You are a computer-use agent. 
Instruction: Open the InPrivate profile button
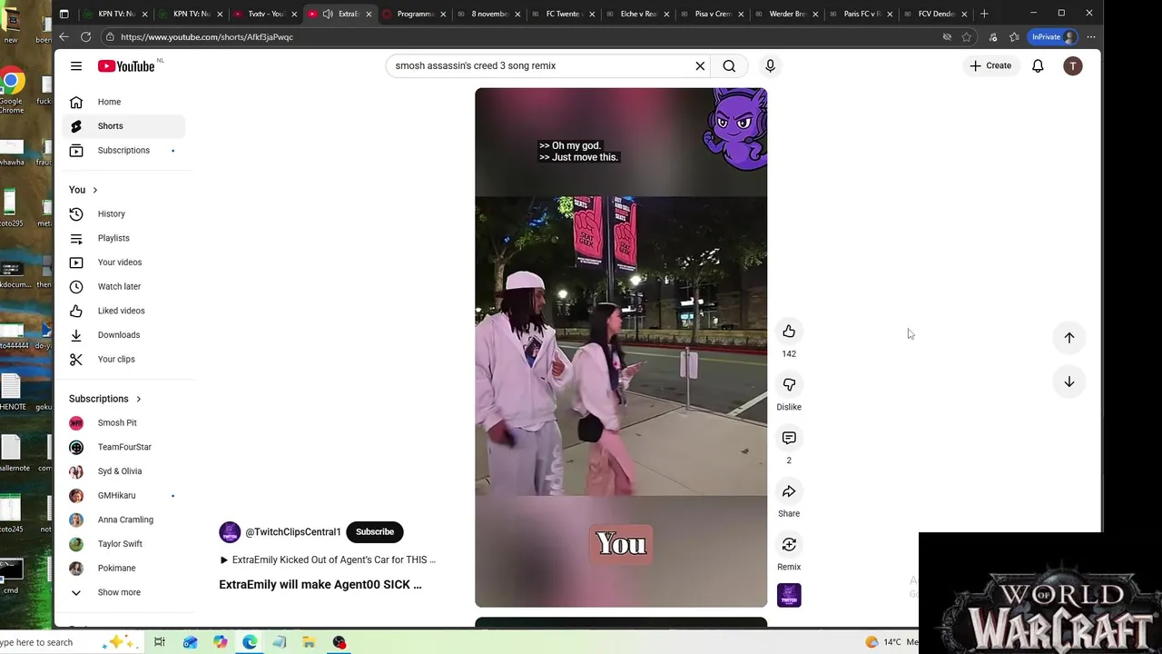point(1053,37)
